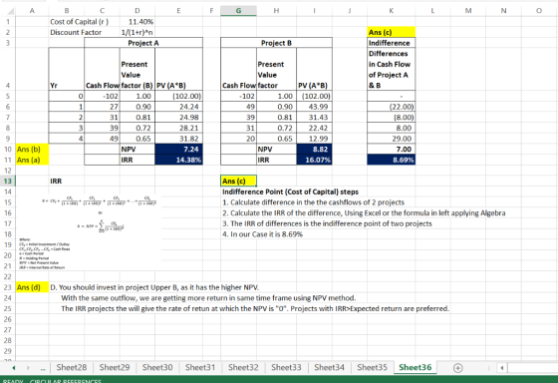Click Project A IRR value 14.38%
Viewport: 558px width, 383px height.
point(178,160)
